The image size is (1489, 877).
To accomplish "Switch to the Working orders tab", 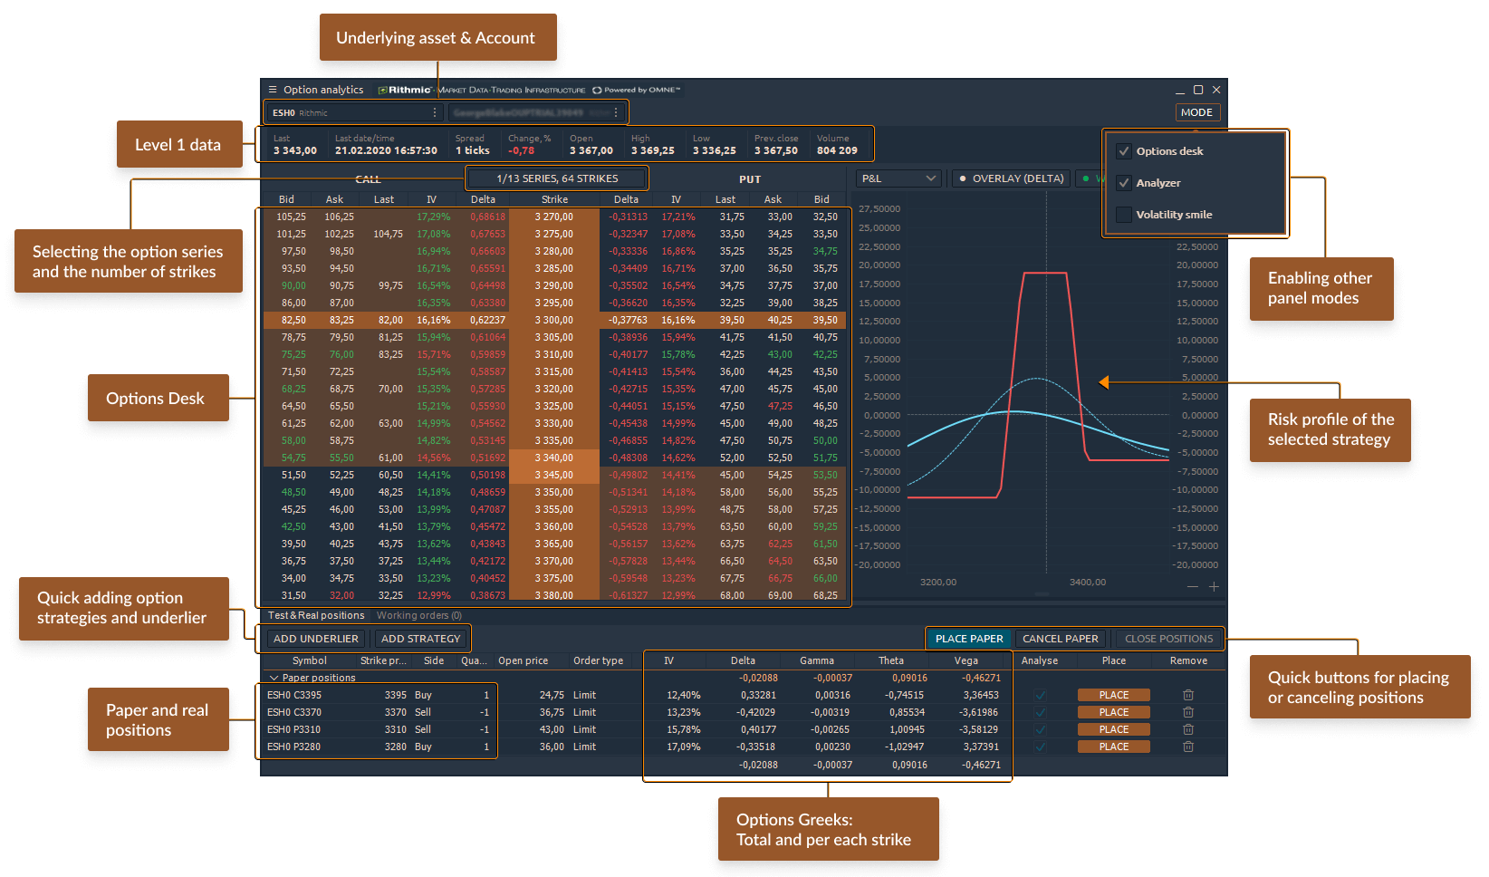I will [x=418, y=615].
